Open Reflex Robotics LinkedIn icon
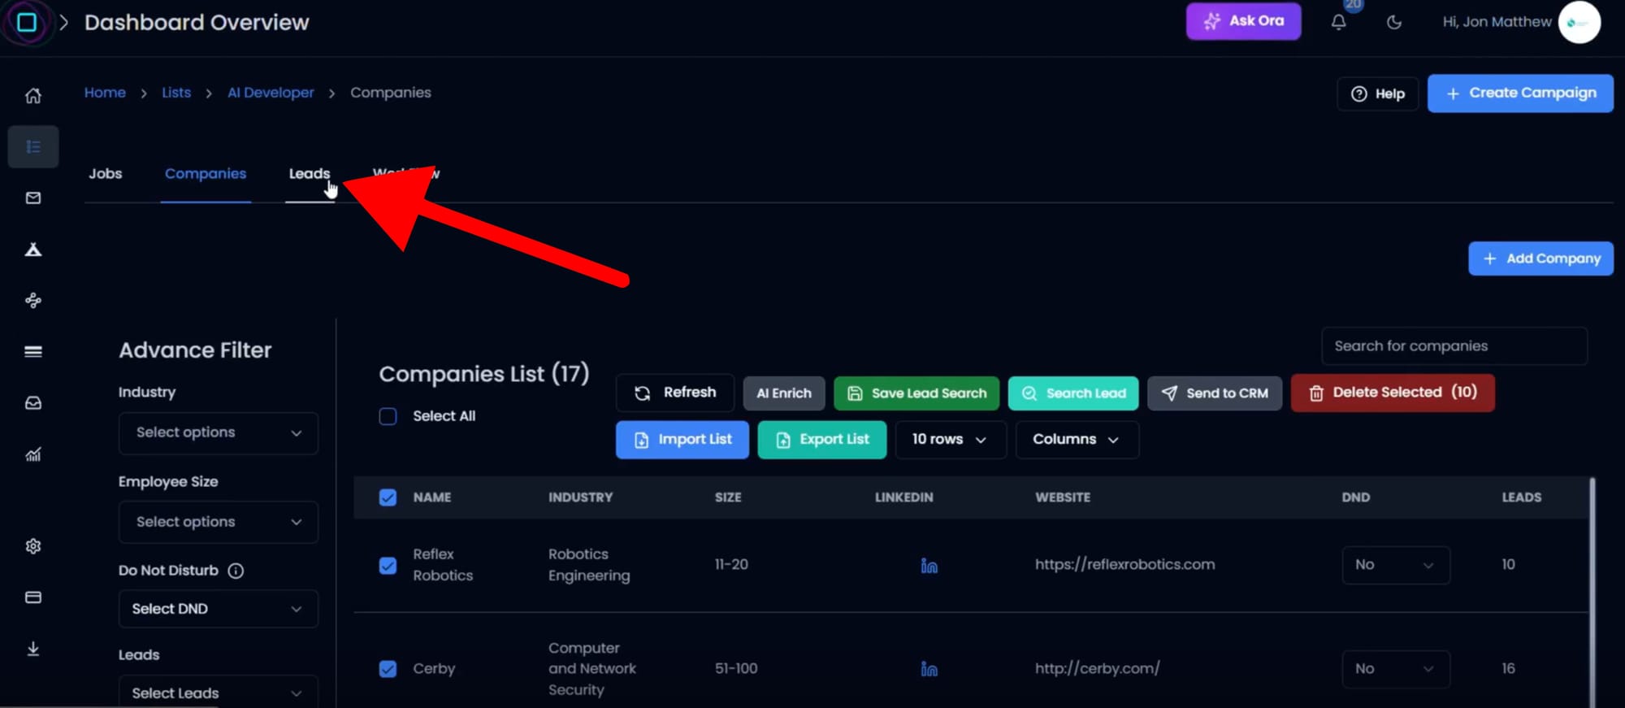 point(929,566)
